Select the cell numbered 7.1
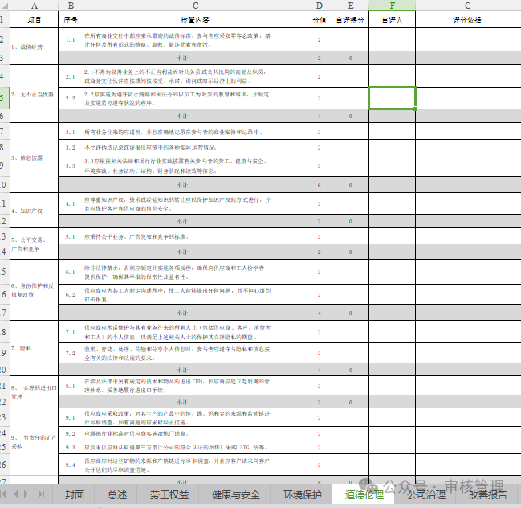Image resolution: width=521 pixels, height=508 pixels. tap(71, 332)
